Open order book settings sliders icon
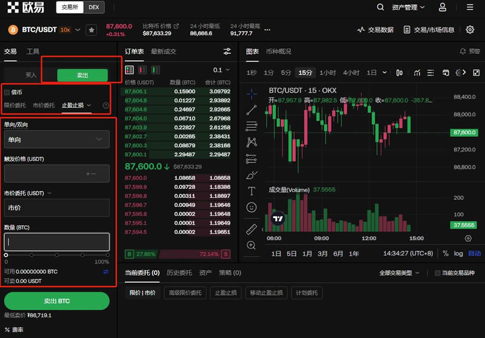 point(227,51)
